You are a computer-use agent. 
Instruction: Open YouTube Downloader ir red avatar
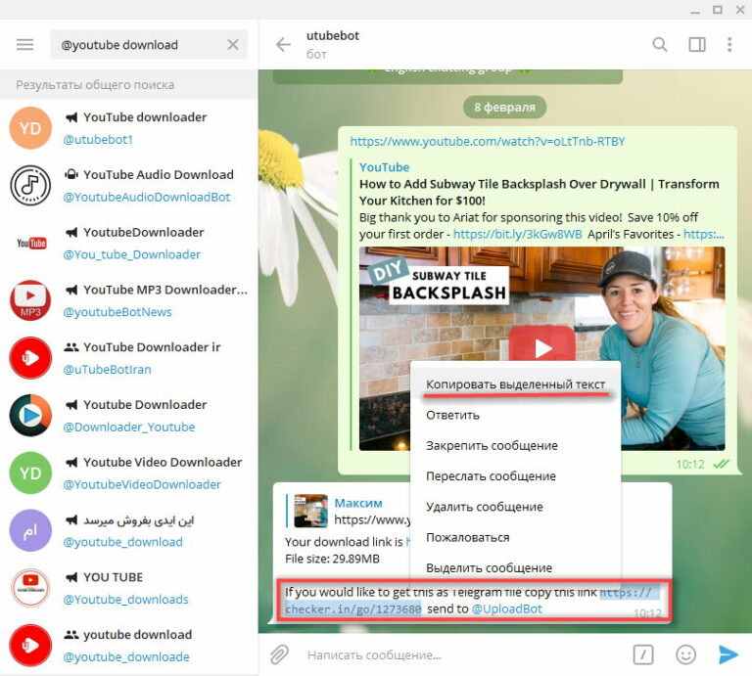coord(30,358)
